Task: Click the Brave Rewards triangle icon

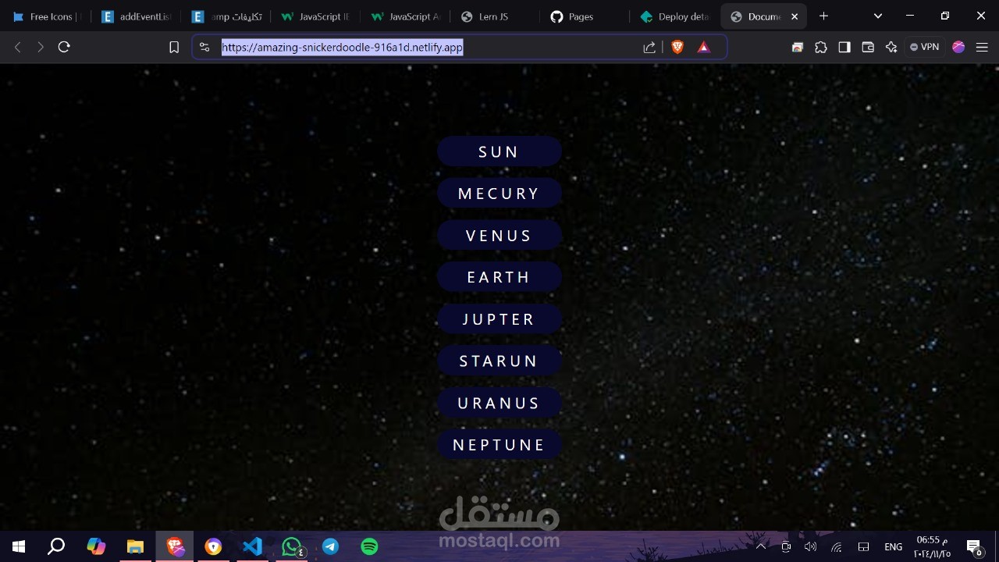Action: point(703,47)
